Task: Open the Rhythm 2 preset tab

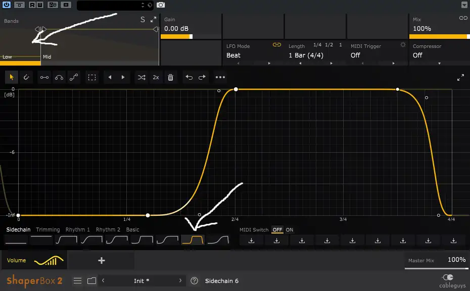Action: [x=108, y=229]
